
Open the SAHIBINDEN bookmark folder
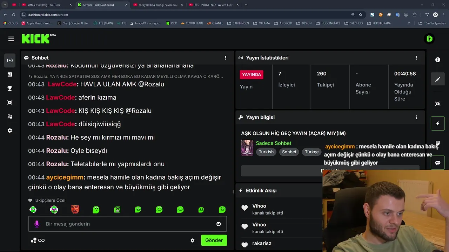[238, 23]
